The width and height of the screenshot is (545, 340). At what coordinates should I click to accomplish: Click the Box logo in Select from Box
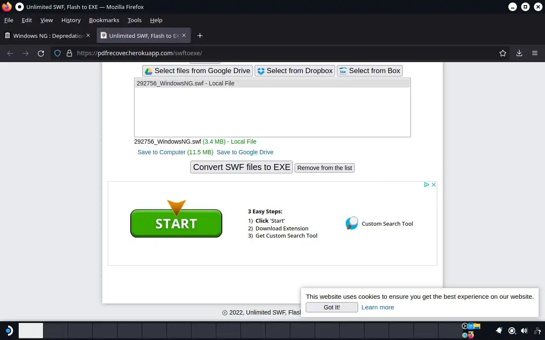(343, 71)
